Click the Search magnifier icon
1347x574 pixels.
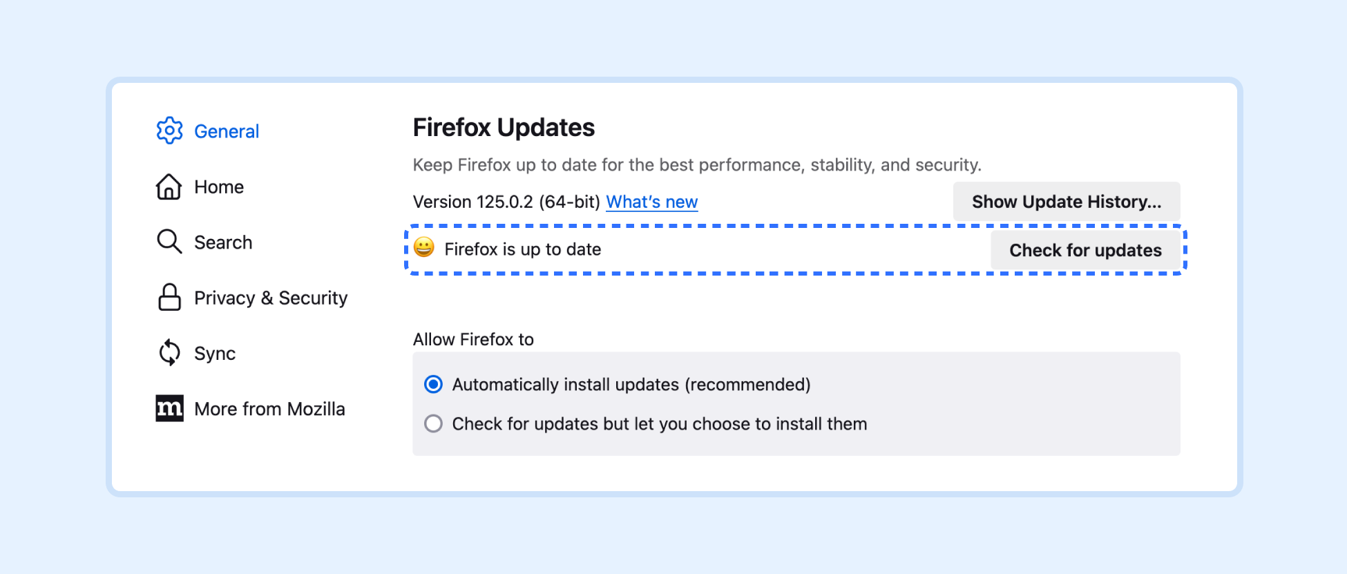[169, 242]
